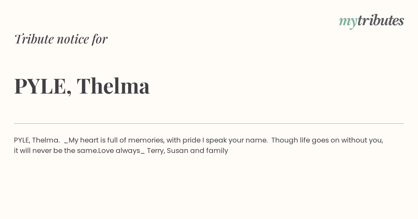418x219 pixels.
Task: Click the "Tribute notice for" italic heading
Action: (x=61, y=39)
